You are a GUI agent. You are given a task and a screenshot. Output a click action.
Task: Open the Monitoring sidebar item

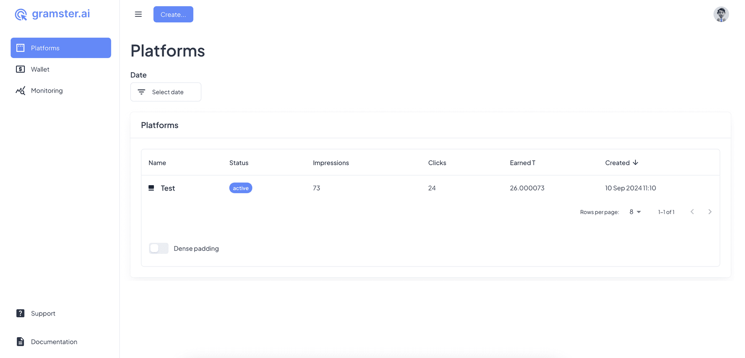[47, 90]
